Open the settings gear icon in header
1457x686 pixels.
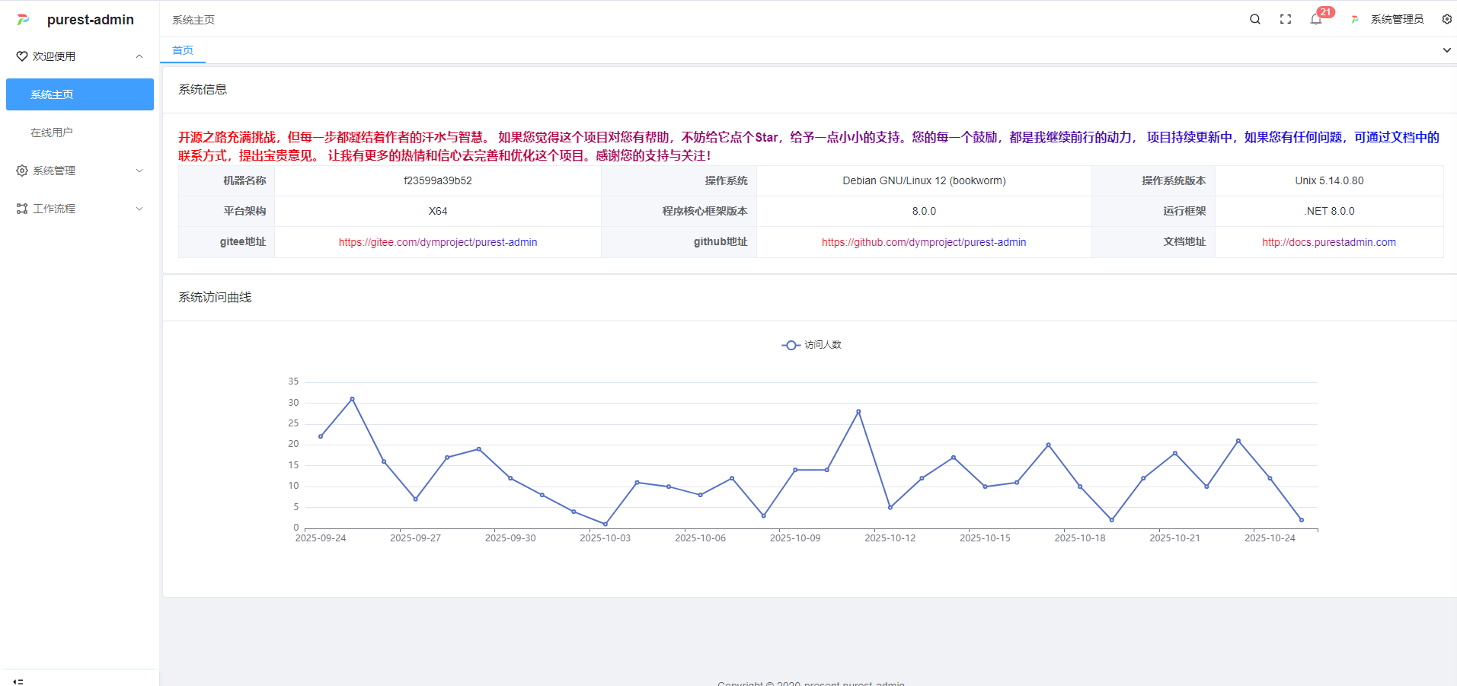[x=1446, y=19]
